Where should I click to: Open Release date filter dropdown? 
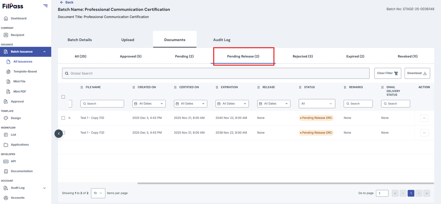(x=274, y=103)
